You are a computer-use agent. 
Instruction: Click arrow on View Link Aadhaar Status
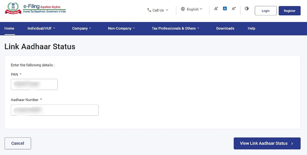pyautogui.click(x=292, y=144)
